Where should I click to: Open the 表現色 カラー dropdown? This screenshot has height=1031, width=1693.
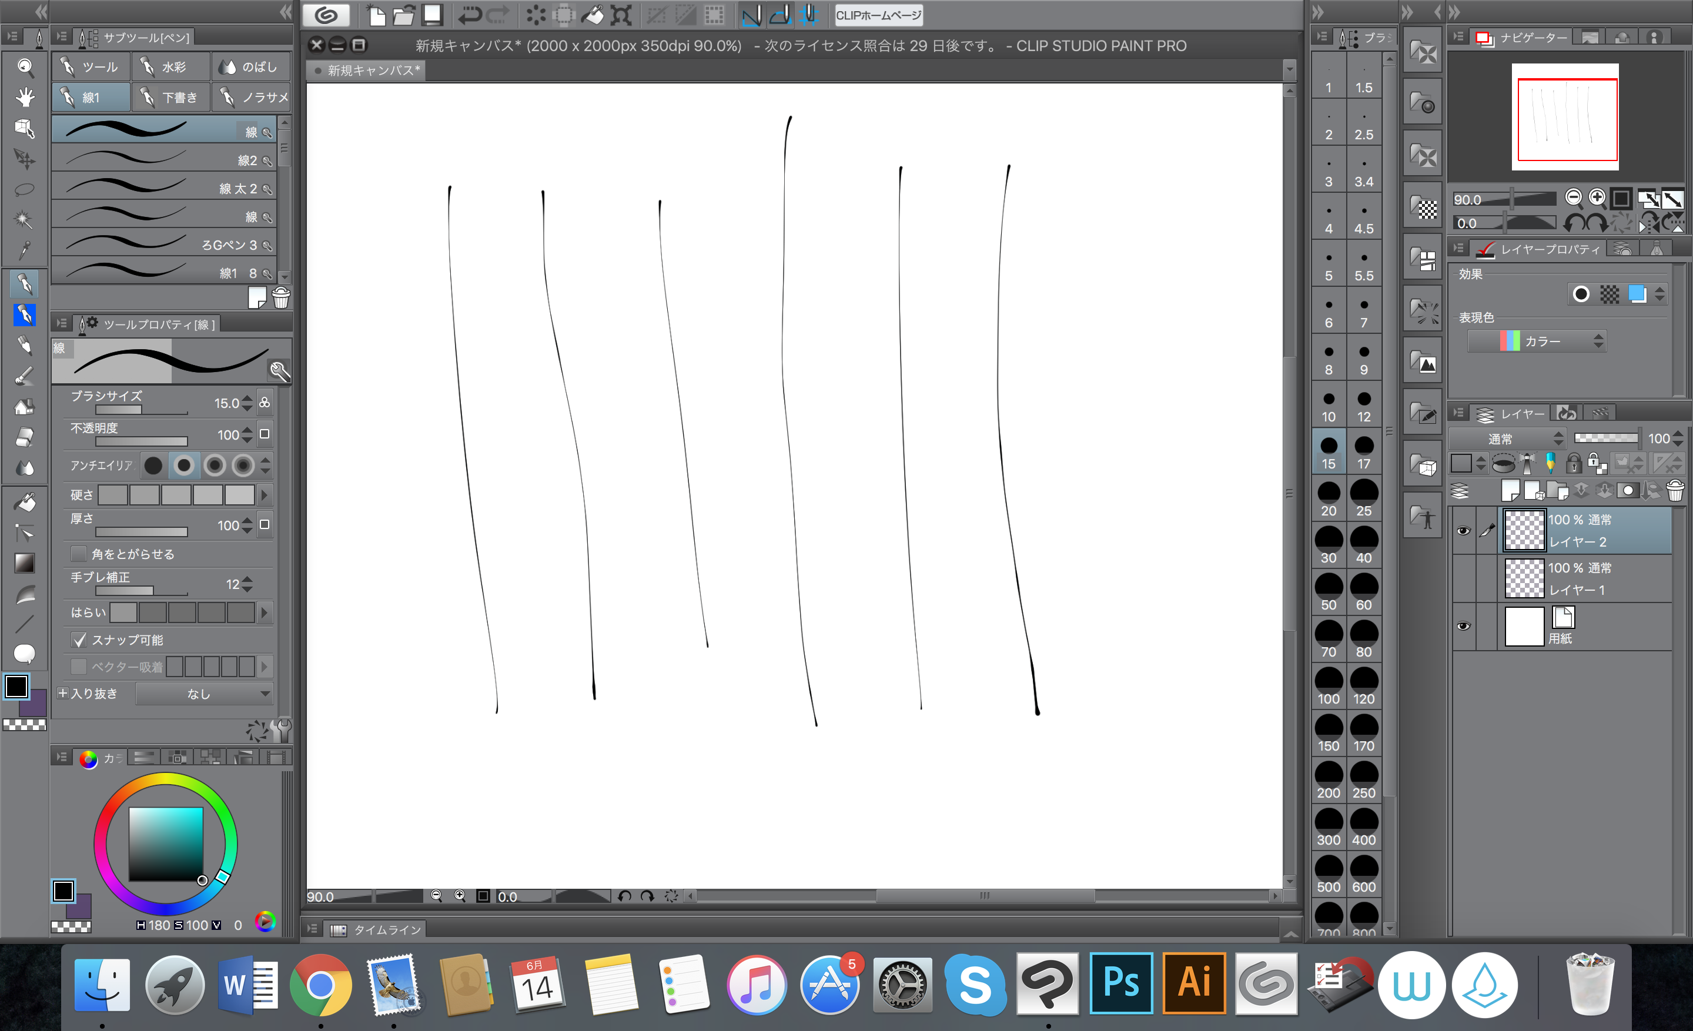pyautogui.click(x=1537, y=342)
